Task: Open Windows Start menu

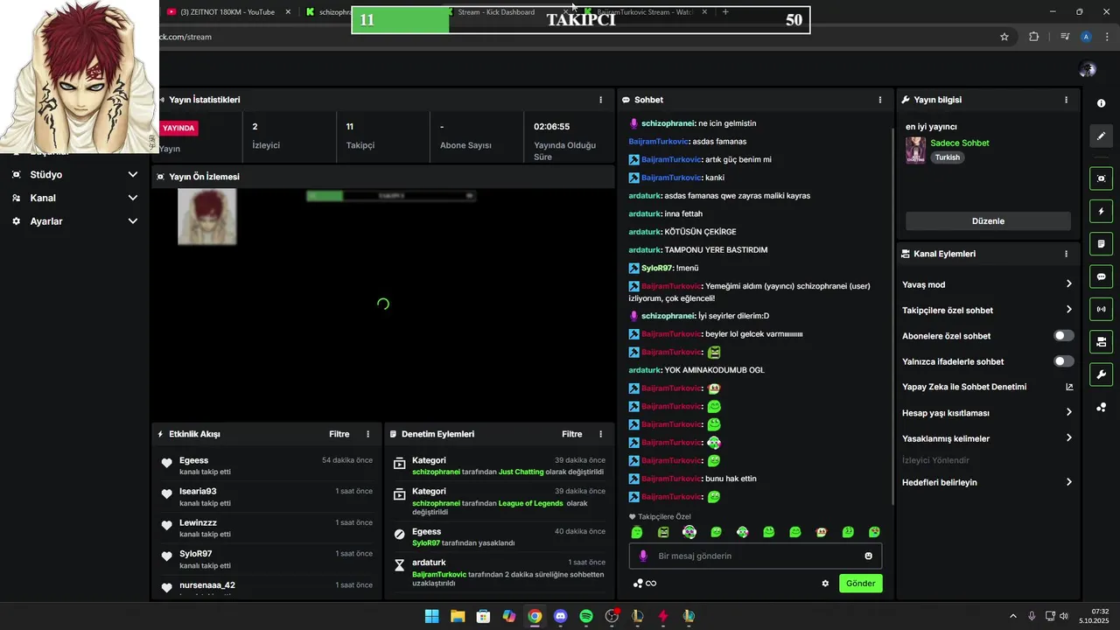Action: pyautogui.click(x=431, y=616)
